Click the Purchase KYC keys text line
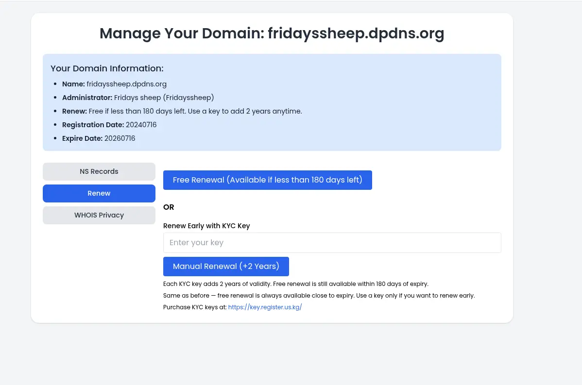The height and width of the screenshot is (385, 582). click(x=196, y=307)
